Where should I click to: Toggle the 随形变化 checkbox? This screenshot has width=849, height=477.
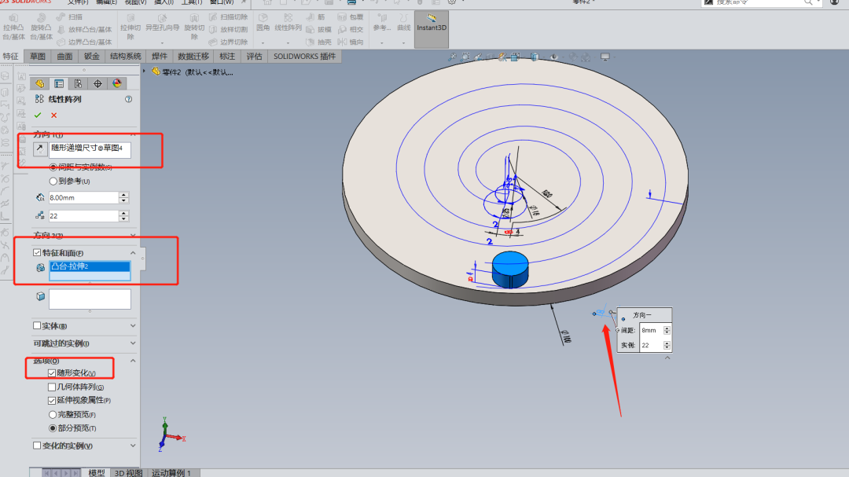pyautogui.click(x=51, y=372)
